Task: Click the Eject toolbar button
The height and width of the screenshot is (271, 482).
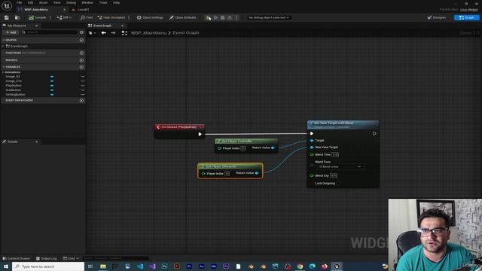Action: 230,17
